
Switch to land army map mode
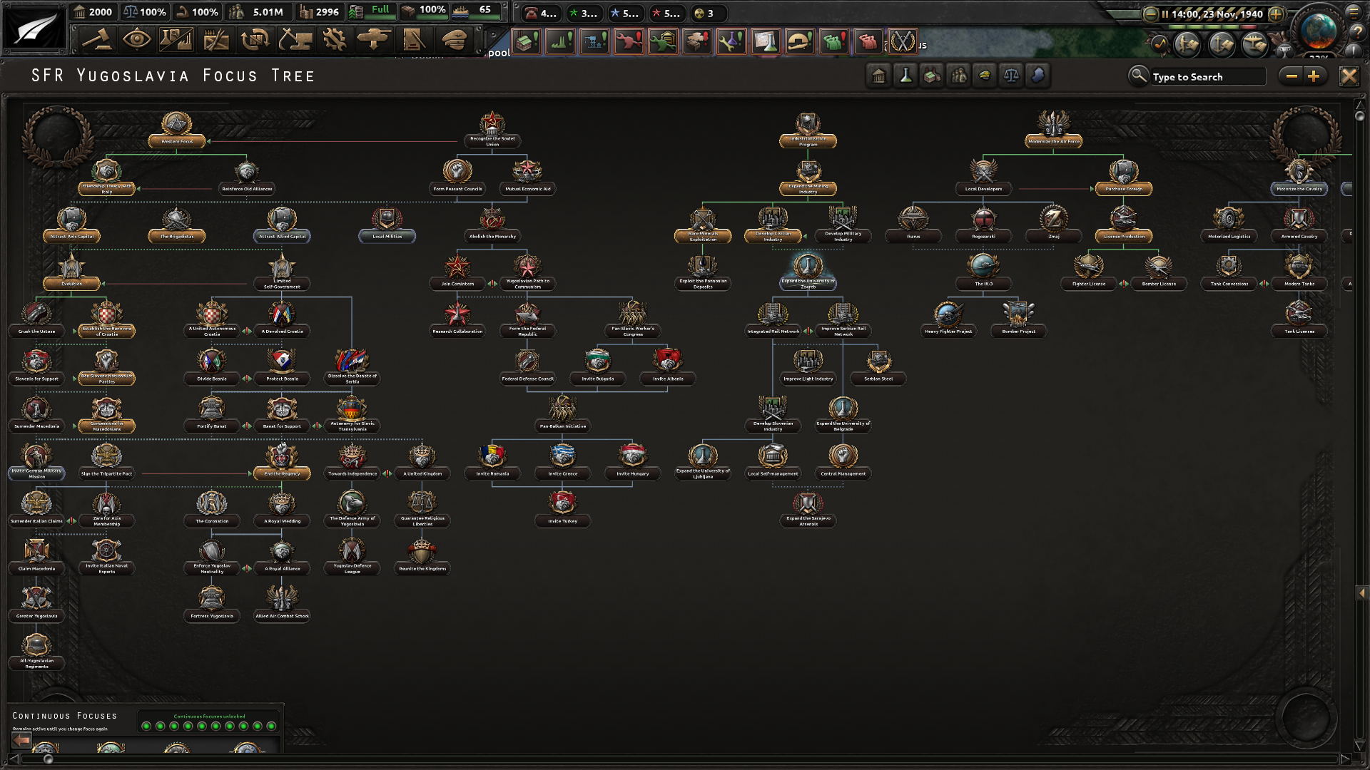tap(1187, 45)
